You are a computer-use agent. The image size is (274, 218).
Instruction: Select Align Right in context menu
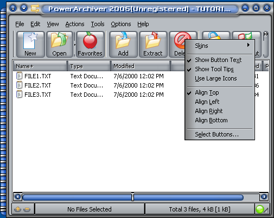tap(220, 111)
